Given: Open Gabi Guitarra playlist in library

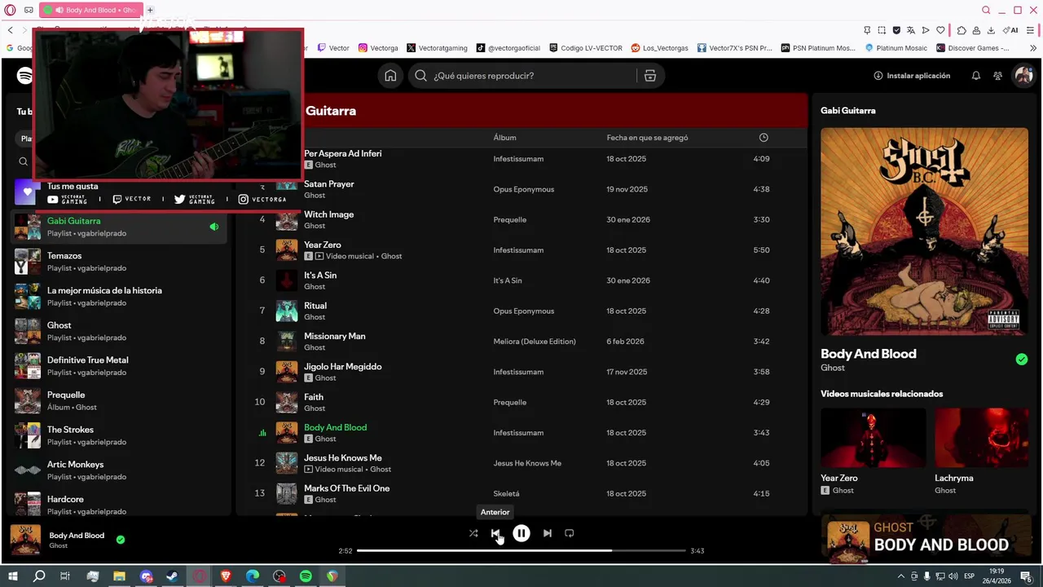Looking at the screenshot, I should click(x=118, y=227).
